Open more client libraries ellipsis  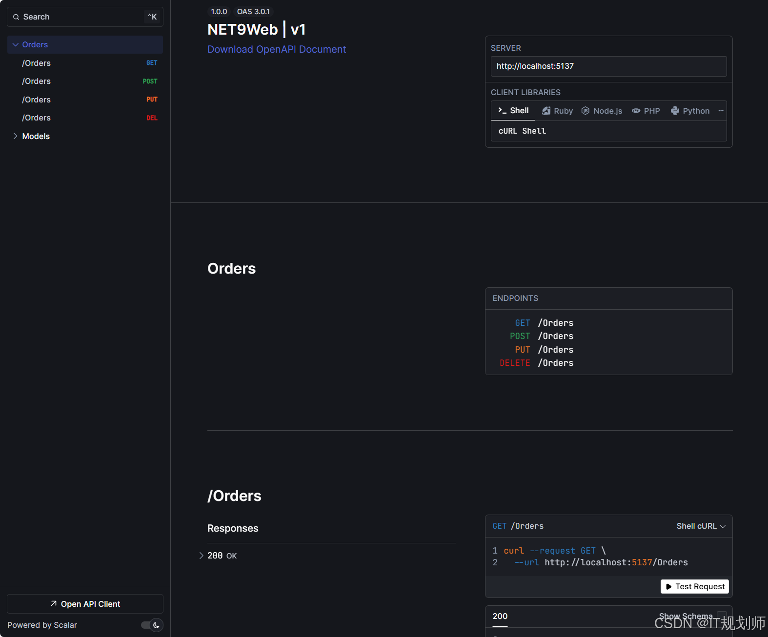[x=721, y=111]
